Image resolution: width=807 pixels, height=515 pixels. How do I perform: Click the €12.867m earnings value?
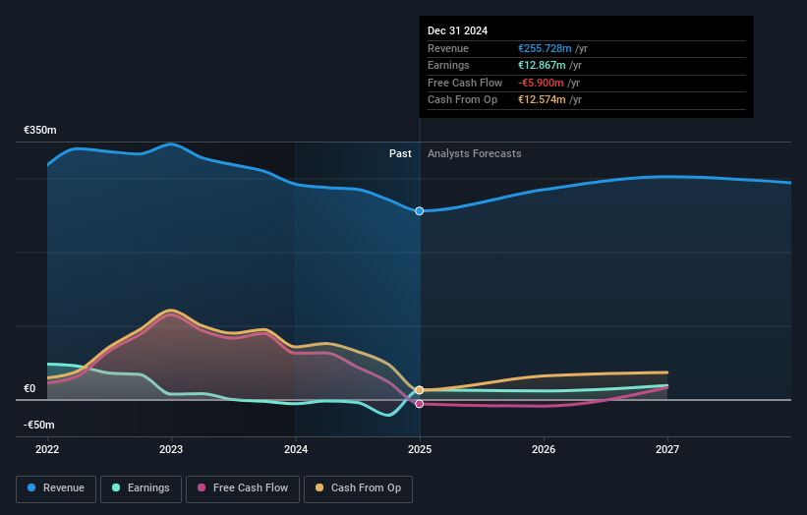(542, 65)
